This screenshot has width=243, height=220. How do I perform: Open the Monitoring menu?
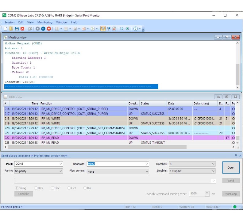[x=45, y=22]
